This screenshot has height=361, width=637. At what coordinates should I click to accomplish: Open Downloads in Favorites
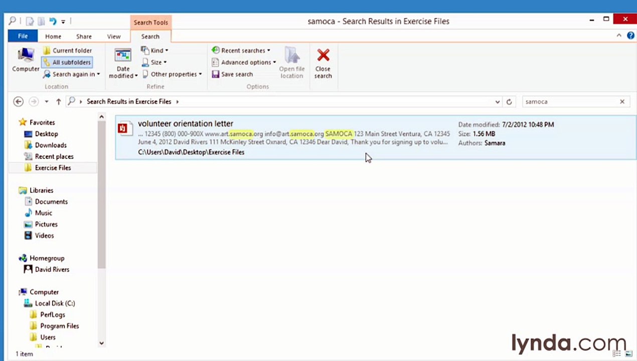(51, 145)
